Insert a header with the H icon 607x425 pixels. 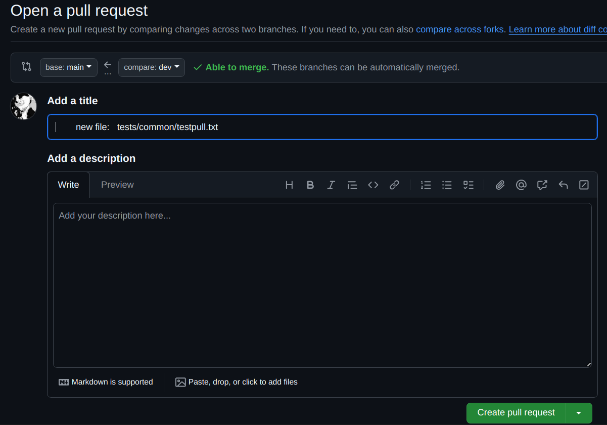(x=289, y=185)
